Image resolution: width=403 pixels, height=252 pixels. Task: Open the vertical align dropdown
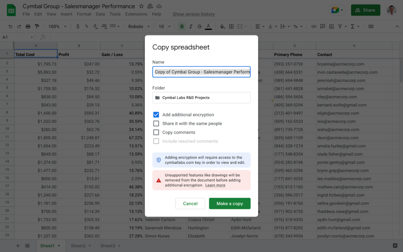tap(272, 27)
